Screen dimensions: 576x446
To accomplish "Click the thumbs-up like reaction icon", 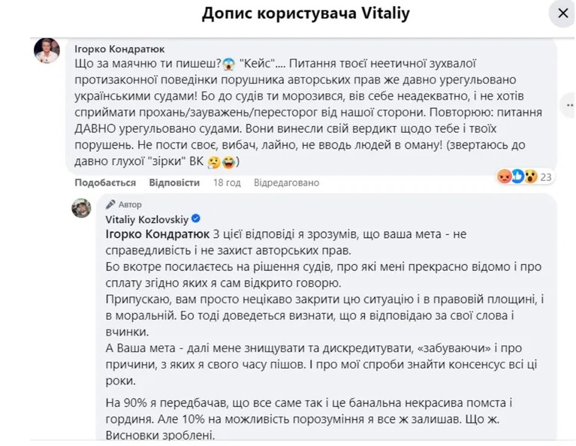I will click(517, 177).
